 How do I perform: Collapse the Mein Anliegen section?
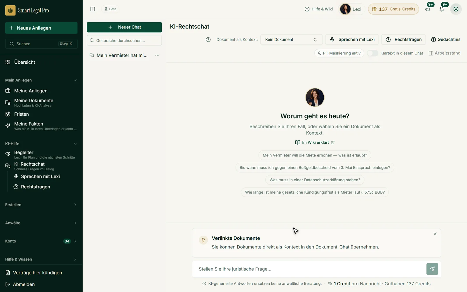pos(41,80)
